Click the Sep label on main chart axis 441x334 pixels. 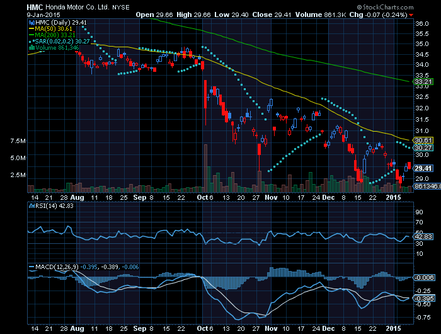click(140, 197)
